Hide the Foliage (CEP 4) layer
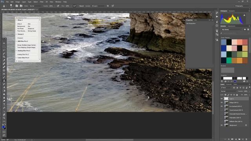 (222, 103)
